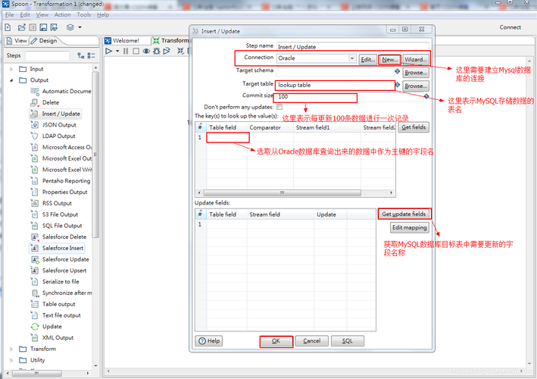Click the Save As toolbar icon
537x379 pixels.
(54, 27)
